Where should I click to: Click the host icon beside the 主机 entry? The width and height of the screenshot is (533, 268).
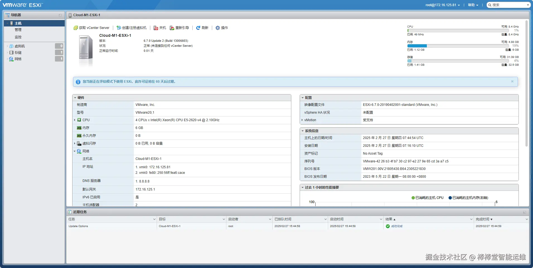11,23
